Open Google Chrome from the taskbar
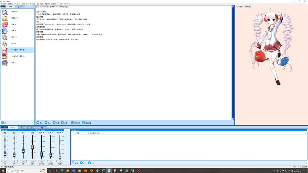The width and height of the screenshot is (308, 173). click(91, 171)
